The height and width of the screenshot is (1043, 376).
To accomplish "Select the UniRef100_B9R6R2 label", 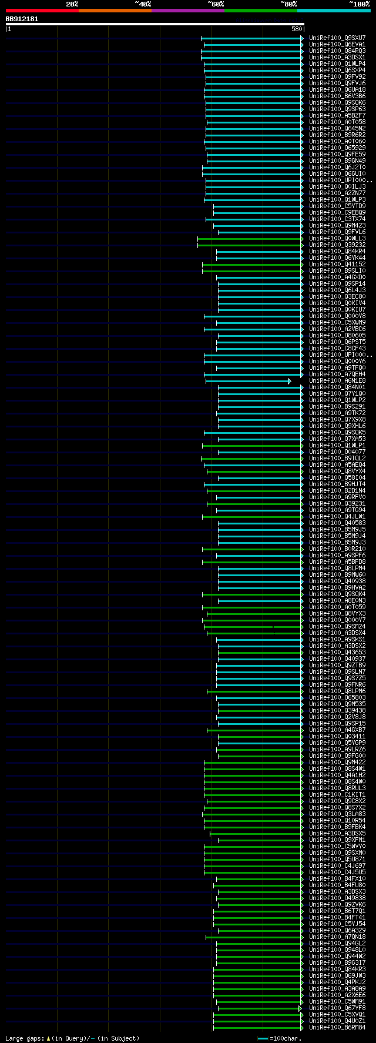I will [337, 135].
